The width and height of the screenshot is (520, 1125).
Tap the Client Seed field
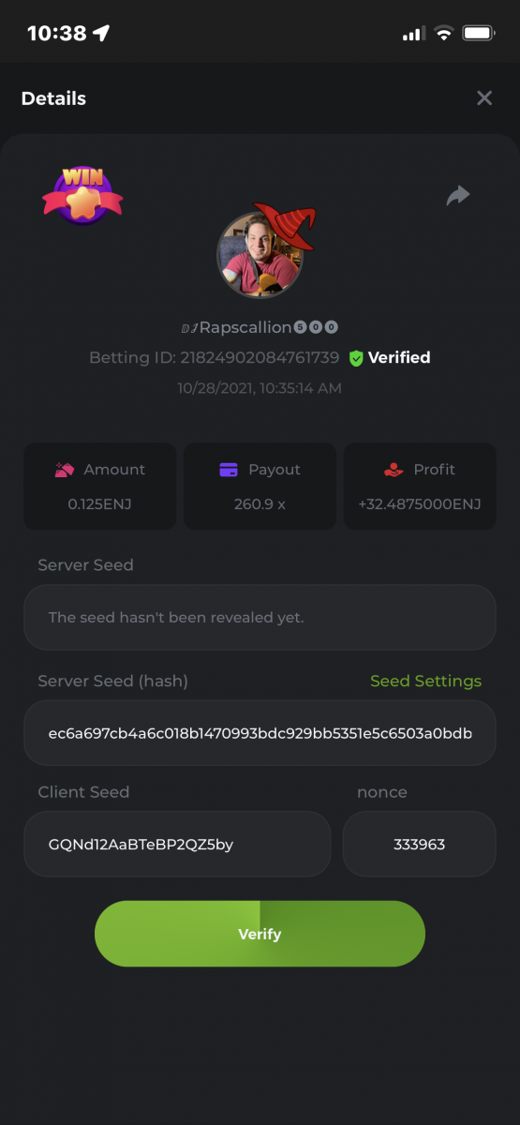(177, 844)
